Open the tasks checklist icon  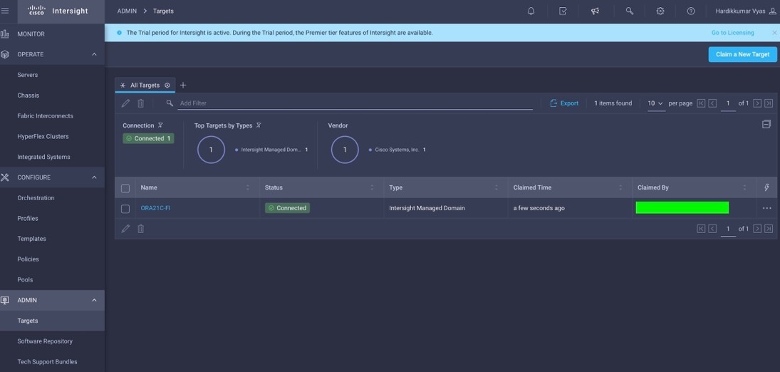click(563, 11)
